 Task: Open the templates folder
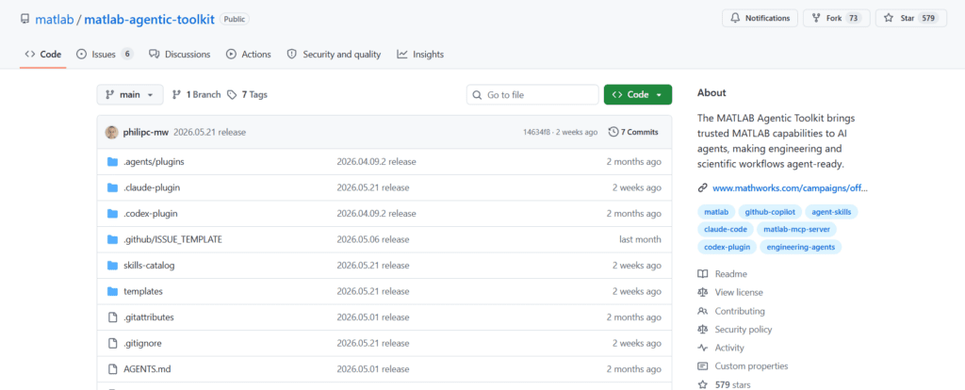143,291
